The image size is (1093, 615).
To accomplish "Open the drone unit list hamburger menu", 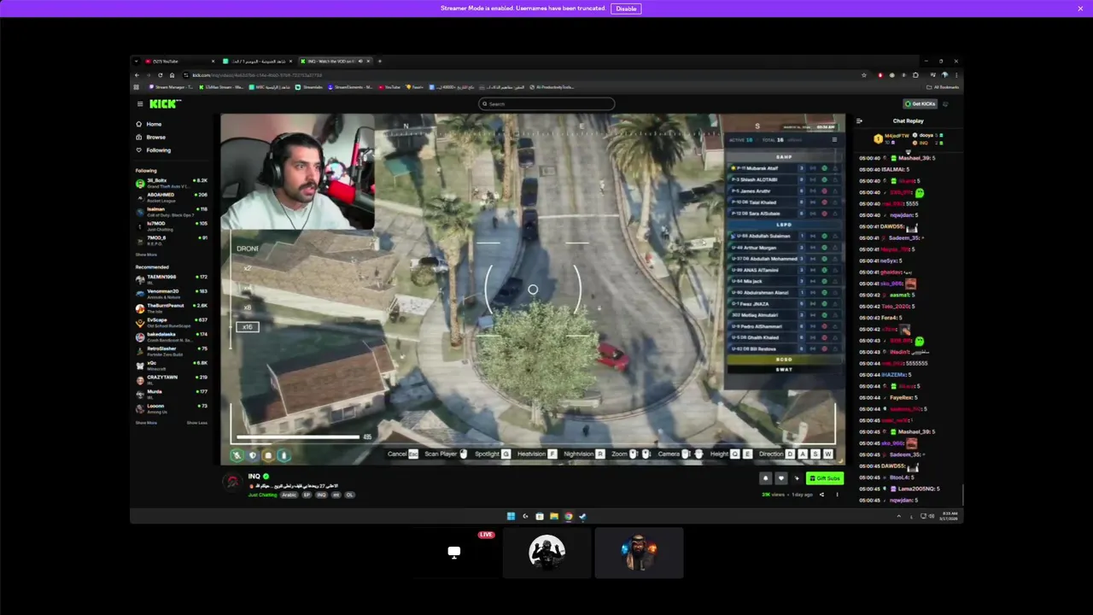I will coord(834,140).
